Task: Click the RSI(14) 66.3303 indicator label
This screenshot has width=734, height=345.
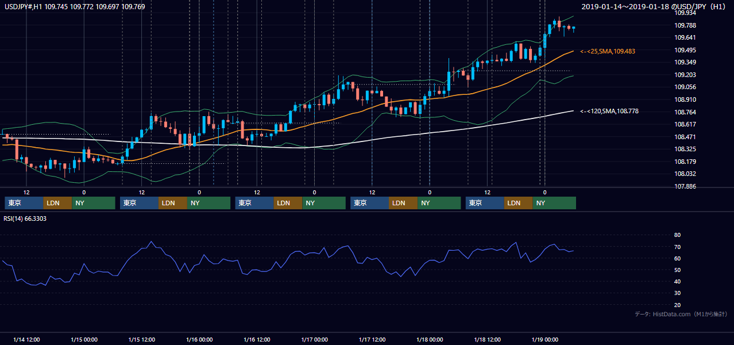Action: coord(25,218)
